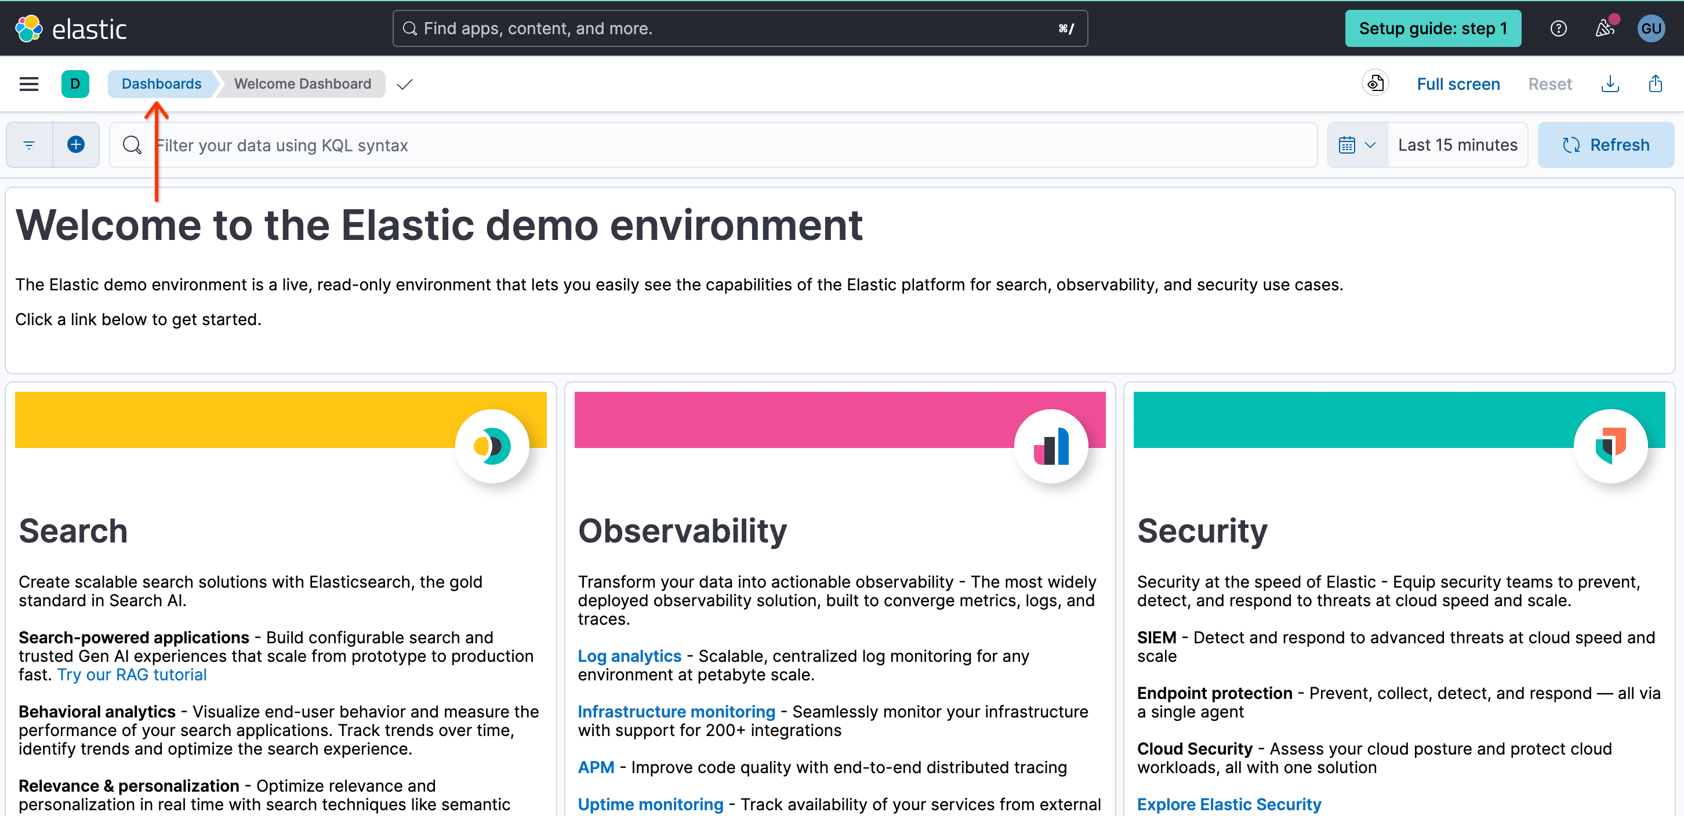This screenshot has height=816, width=1684.
Task: Click the teal D space icon
Action: [75, 83]
